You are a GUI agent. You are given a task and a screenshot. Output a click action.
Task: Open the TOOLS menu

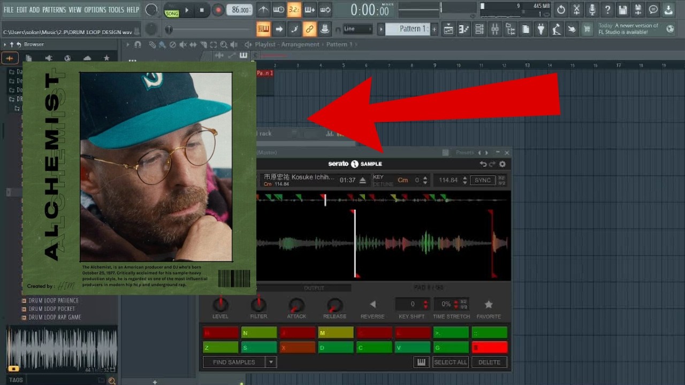[116, 10]
